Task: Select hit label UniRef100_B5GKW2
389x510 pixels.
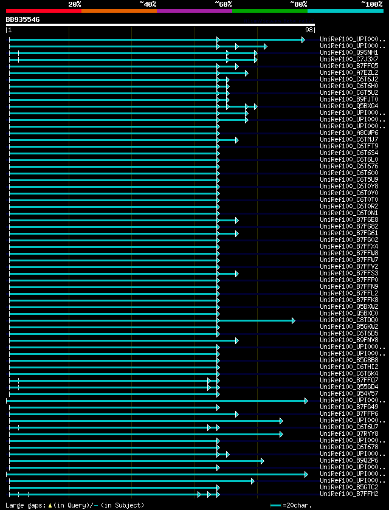Action: (x=349, y=327)
